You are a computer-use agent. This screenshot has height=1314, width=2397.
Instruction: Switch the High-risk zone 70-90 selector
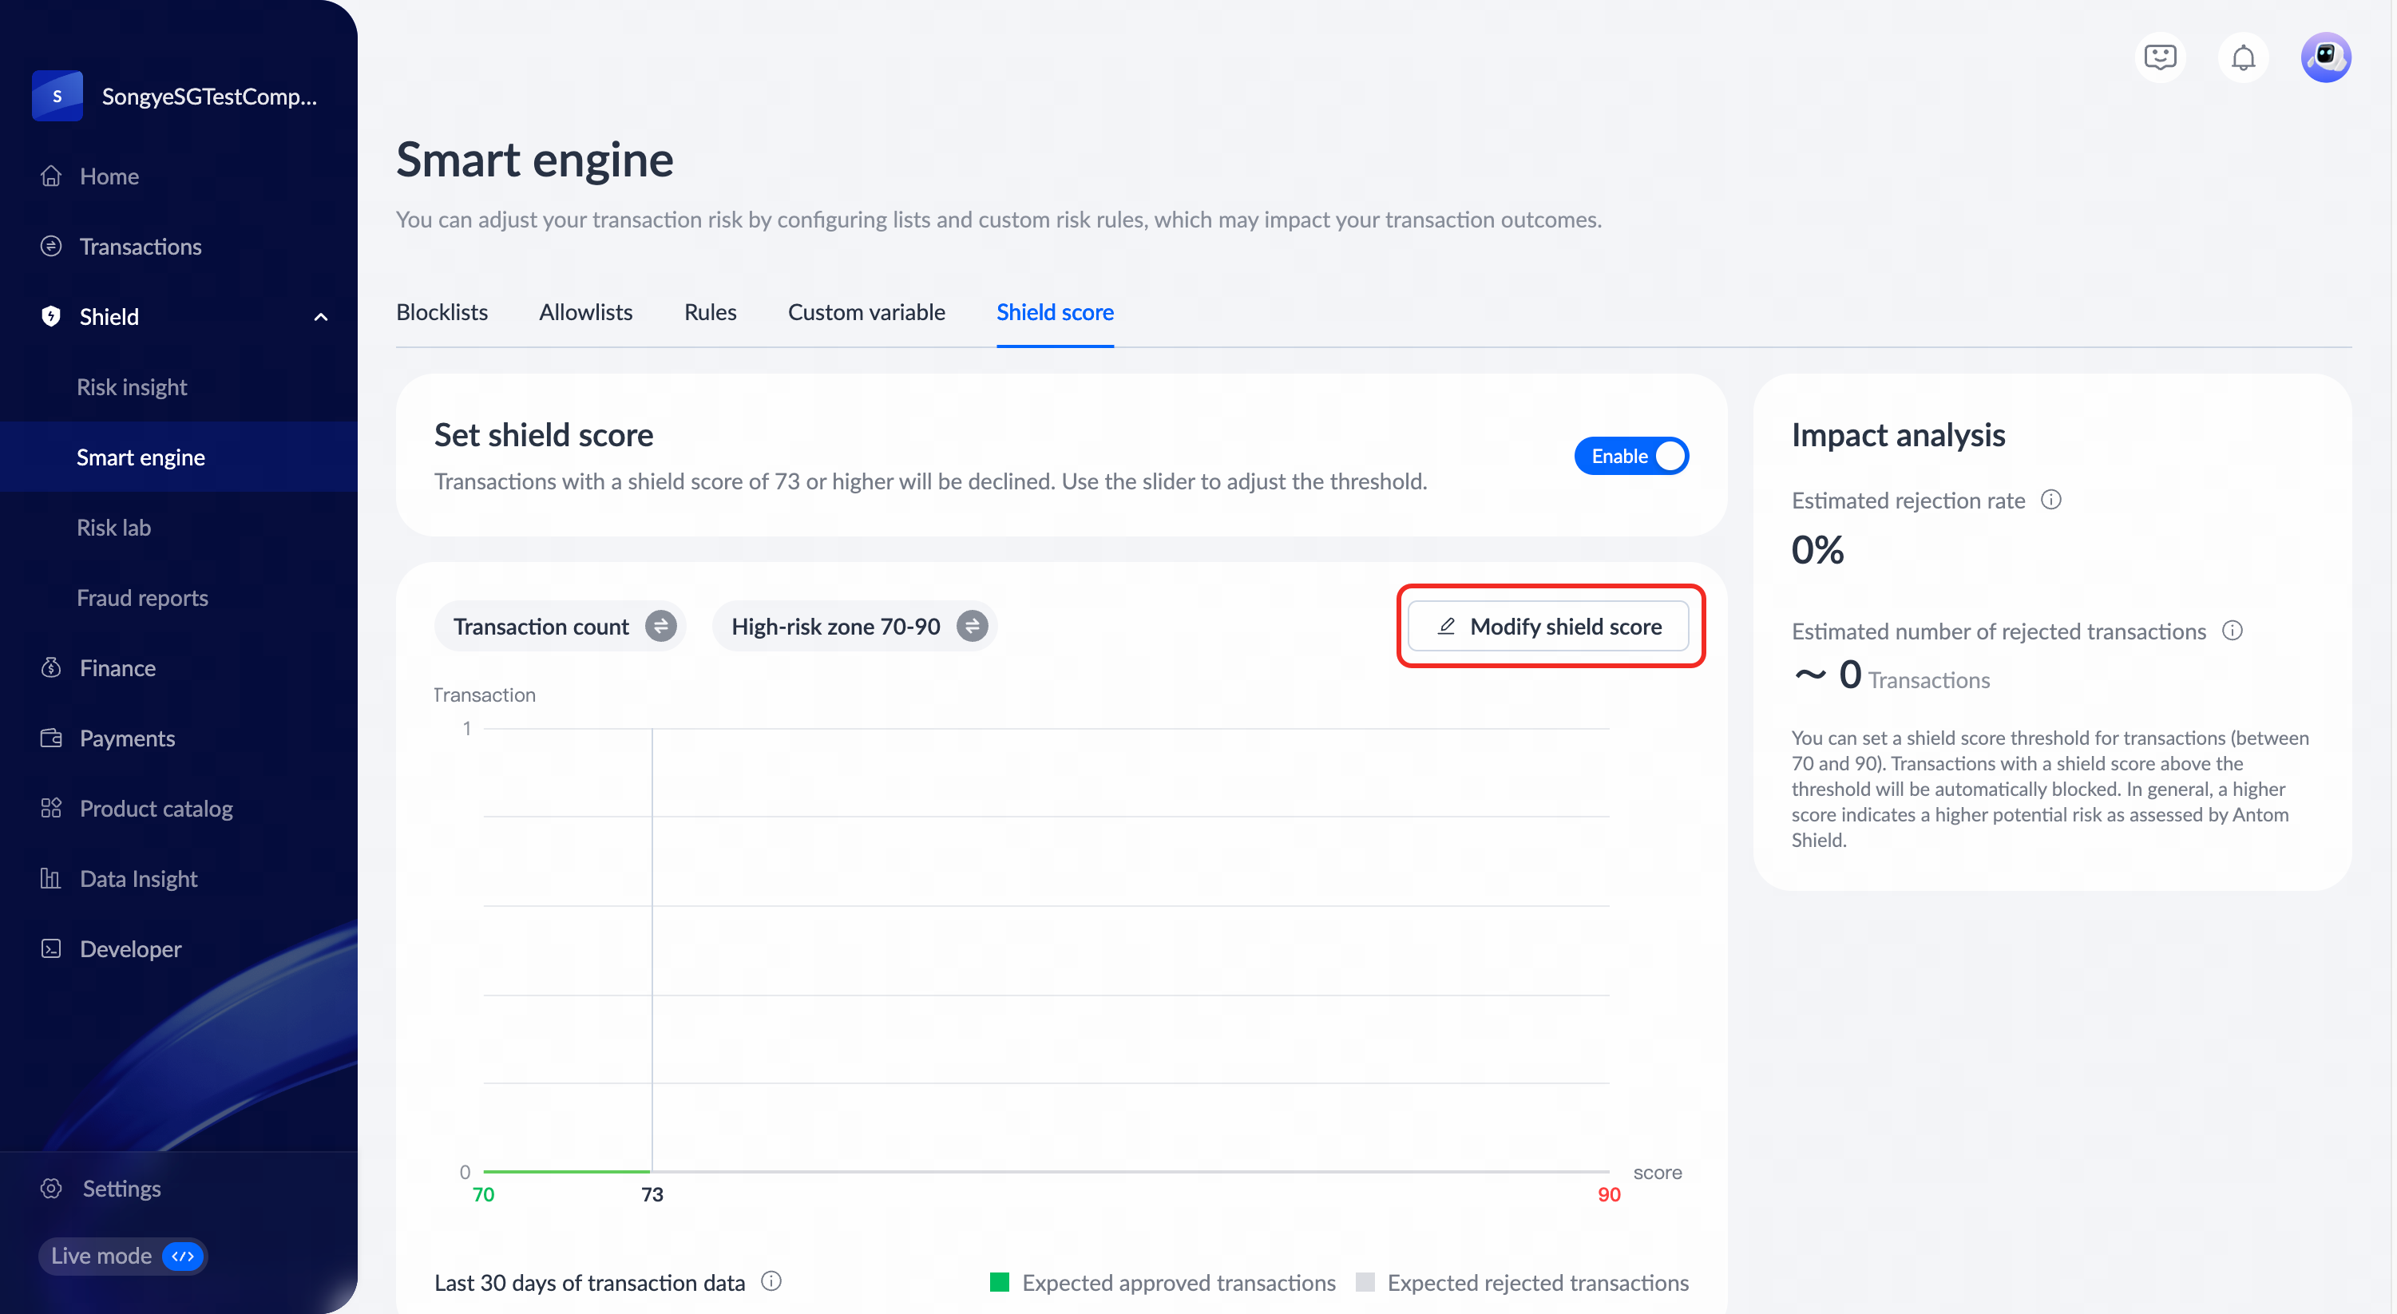(x=973, y=627)
